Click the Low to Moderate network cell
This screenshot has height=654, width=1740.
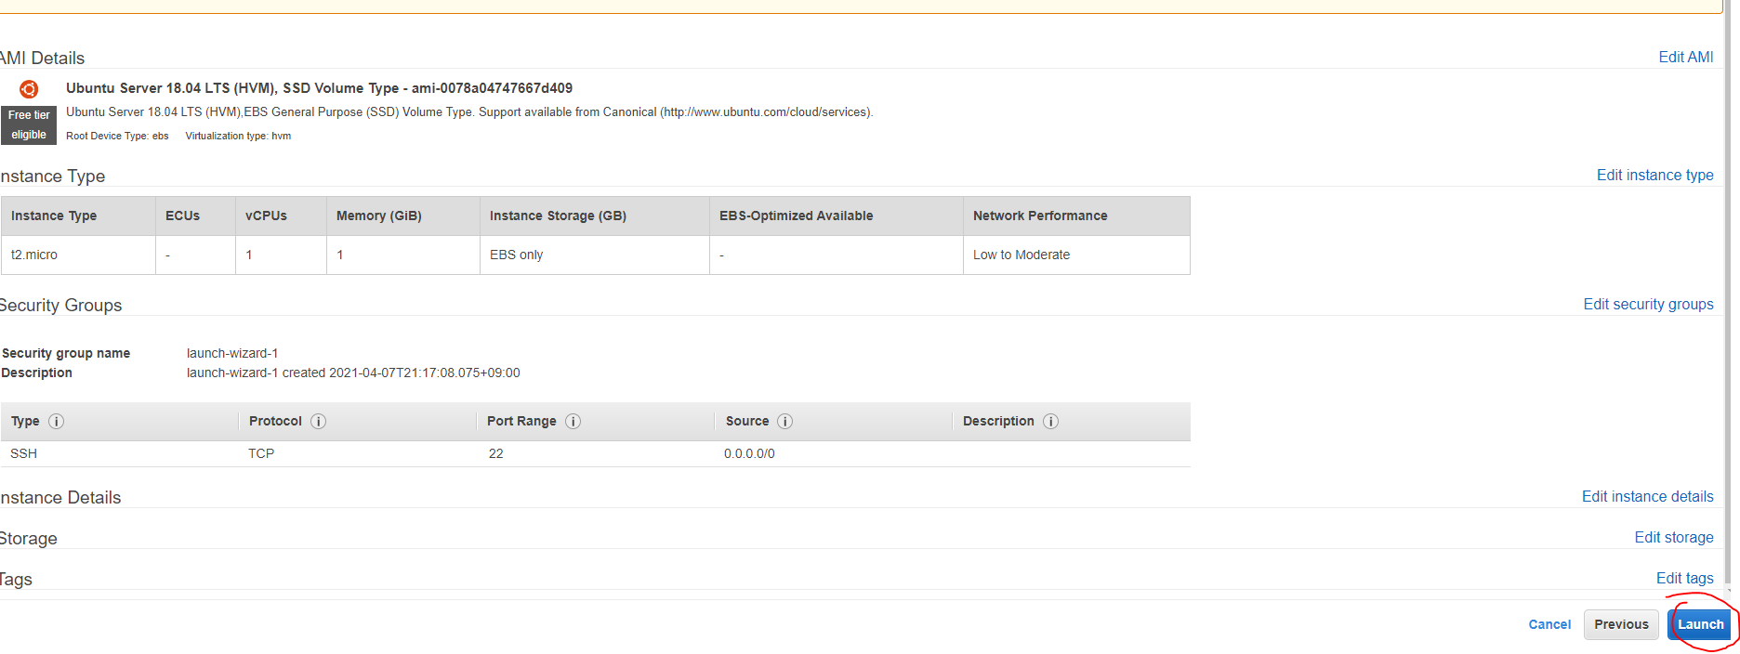tap(1076, 255)
